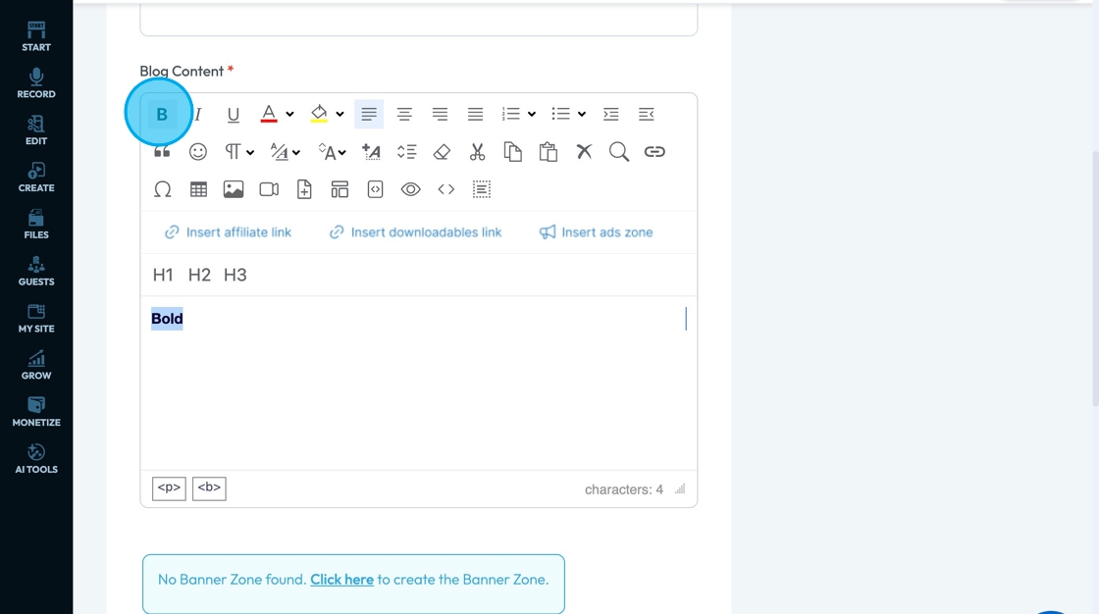
Task: Open the Files sidebar section
Action: [x=36, y=225]
